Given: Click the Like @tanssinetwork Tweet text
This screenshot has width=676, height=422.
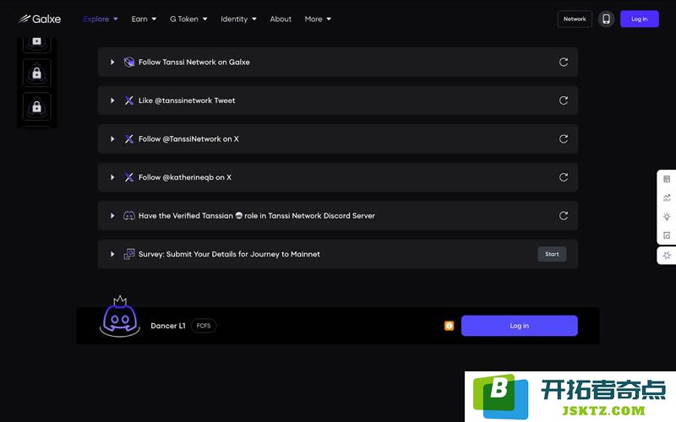Looking at the screenshot, I should 187,100.
